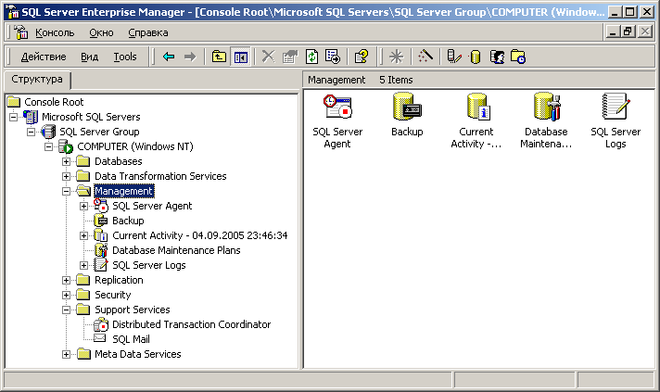Viewport: 660px width, 392px height.
Task: Open SQL Server Agent icon in right pane
Action: [337, 107]
